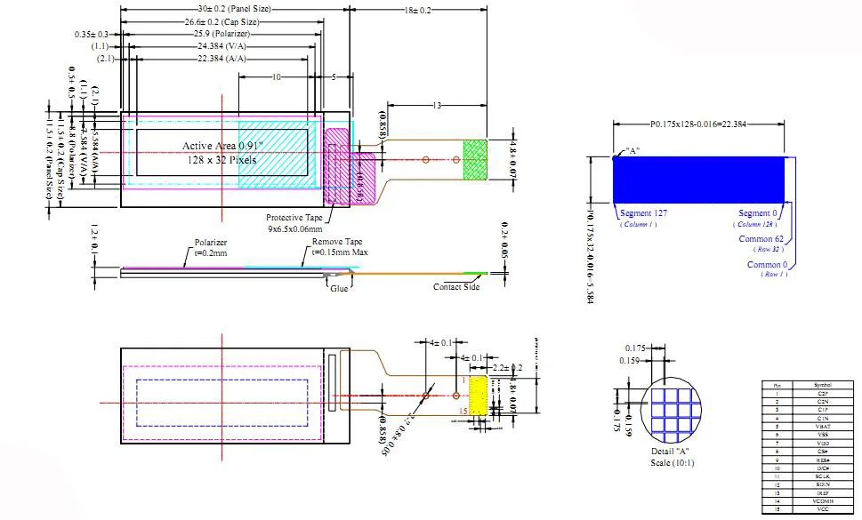Viewport: 862px width, 520px height.
Task: Click the '24.384 (V/A)' dimension label
Action: tap(222, 46)
